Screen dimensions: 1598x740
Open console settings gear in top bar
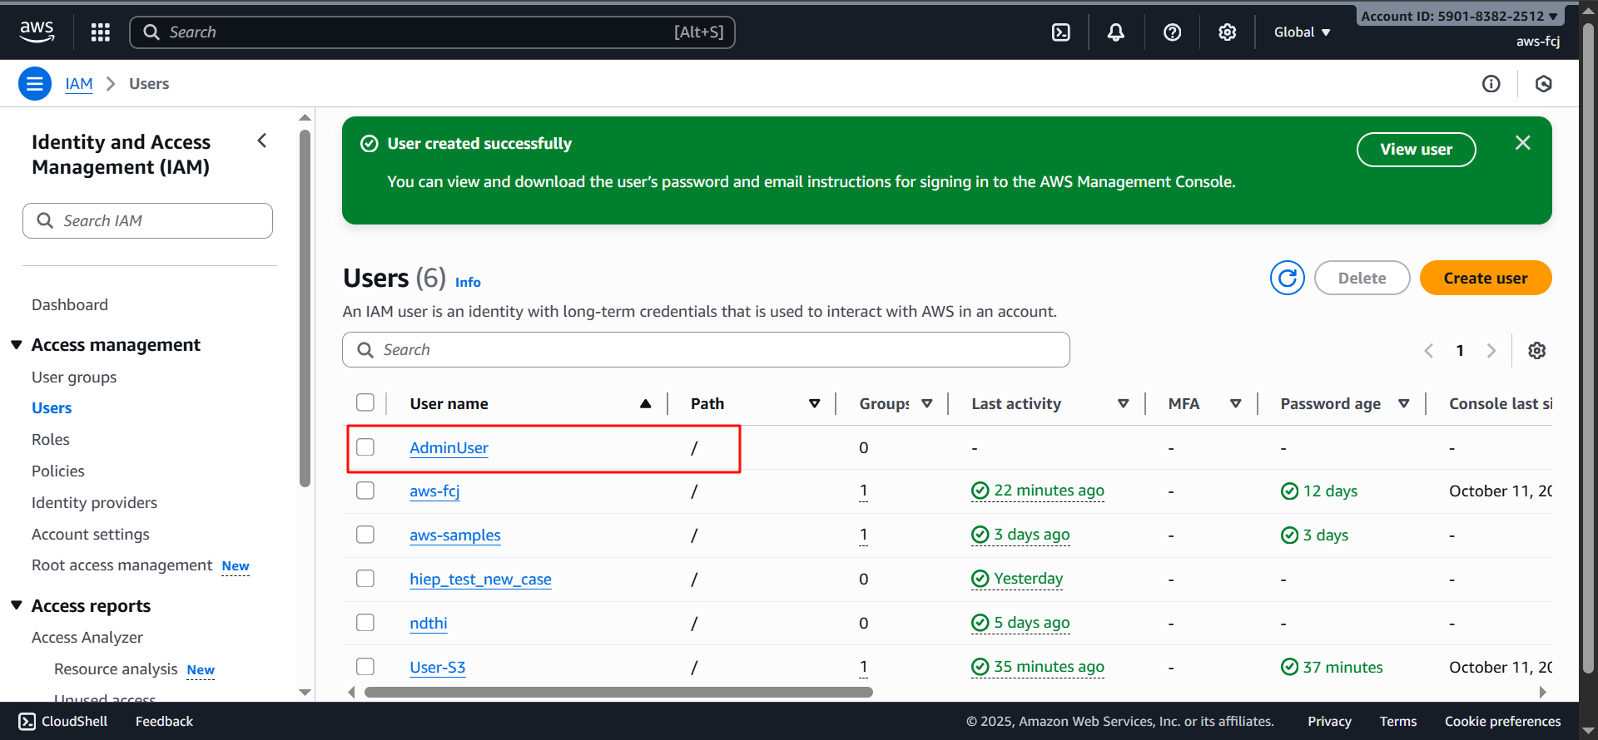tap(1228, 32)
